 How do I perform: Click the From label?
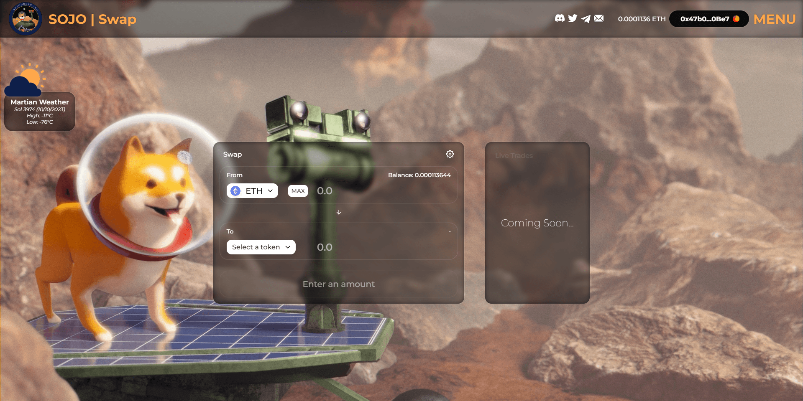[235, 175]
